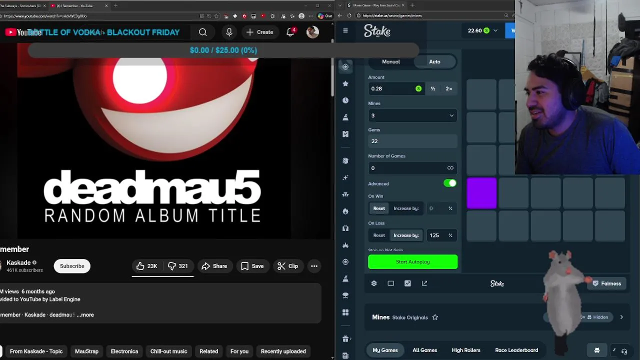The width and height of the screenshot is (640, 360).
Task: Select the Chill-out music chip
Action: click(x=168, y=351)
